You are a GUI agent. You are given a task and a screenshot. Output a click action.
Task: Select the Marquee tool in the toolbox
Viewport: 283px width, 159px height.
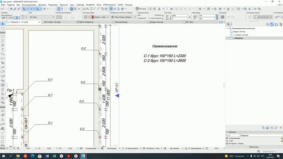coord(3,28)
